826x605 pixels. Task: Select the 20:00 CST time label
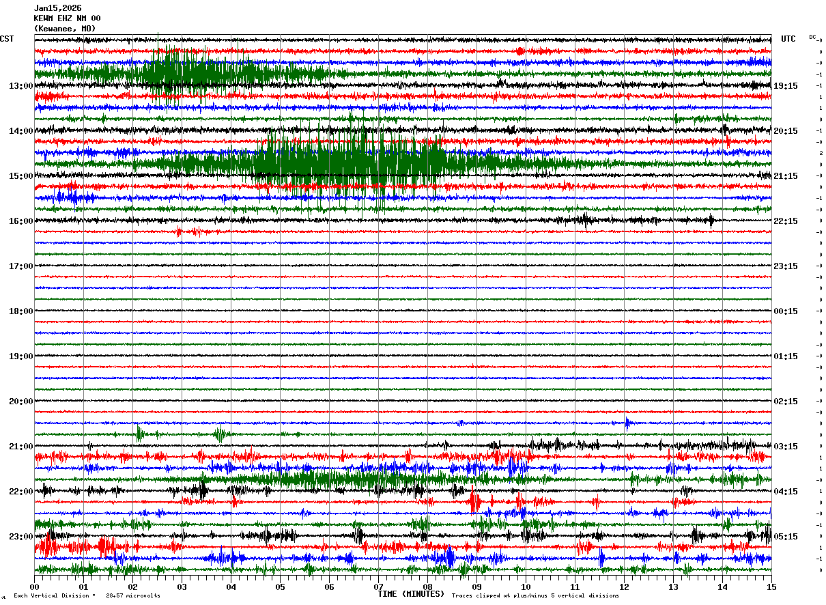21,402
